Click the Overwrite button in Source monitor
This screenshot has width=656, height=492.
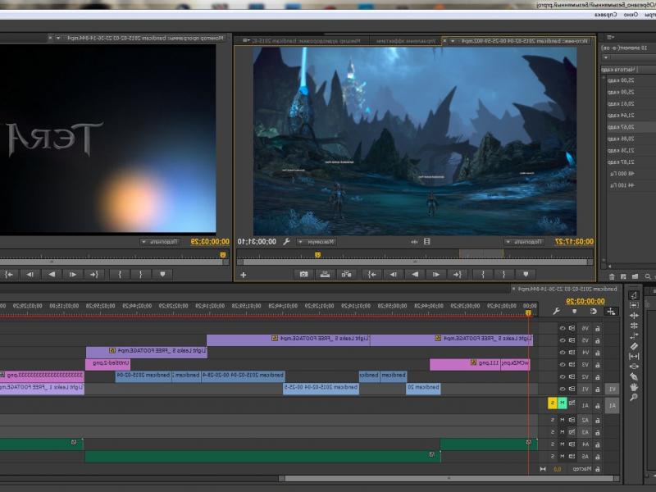click(325, 275)
